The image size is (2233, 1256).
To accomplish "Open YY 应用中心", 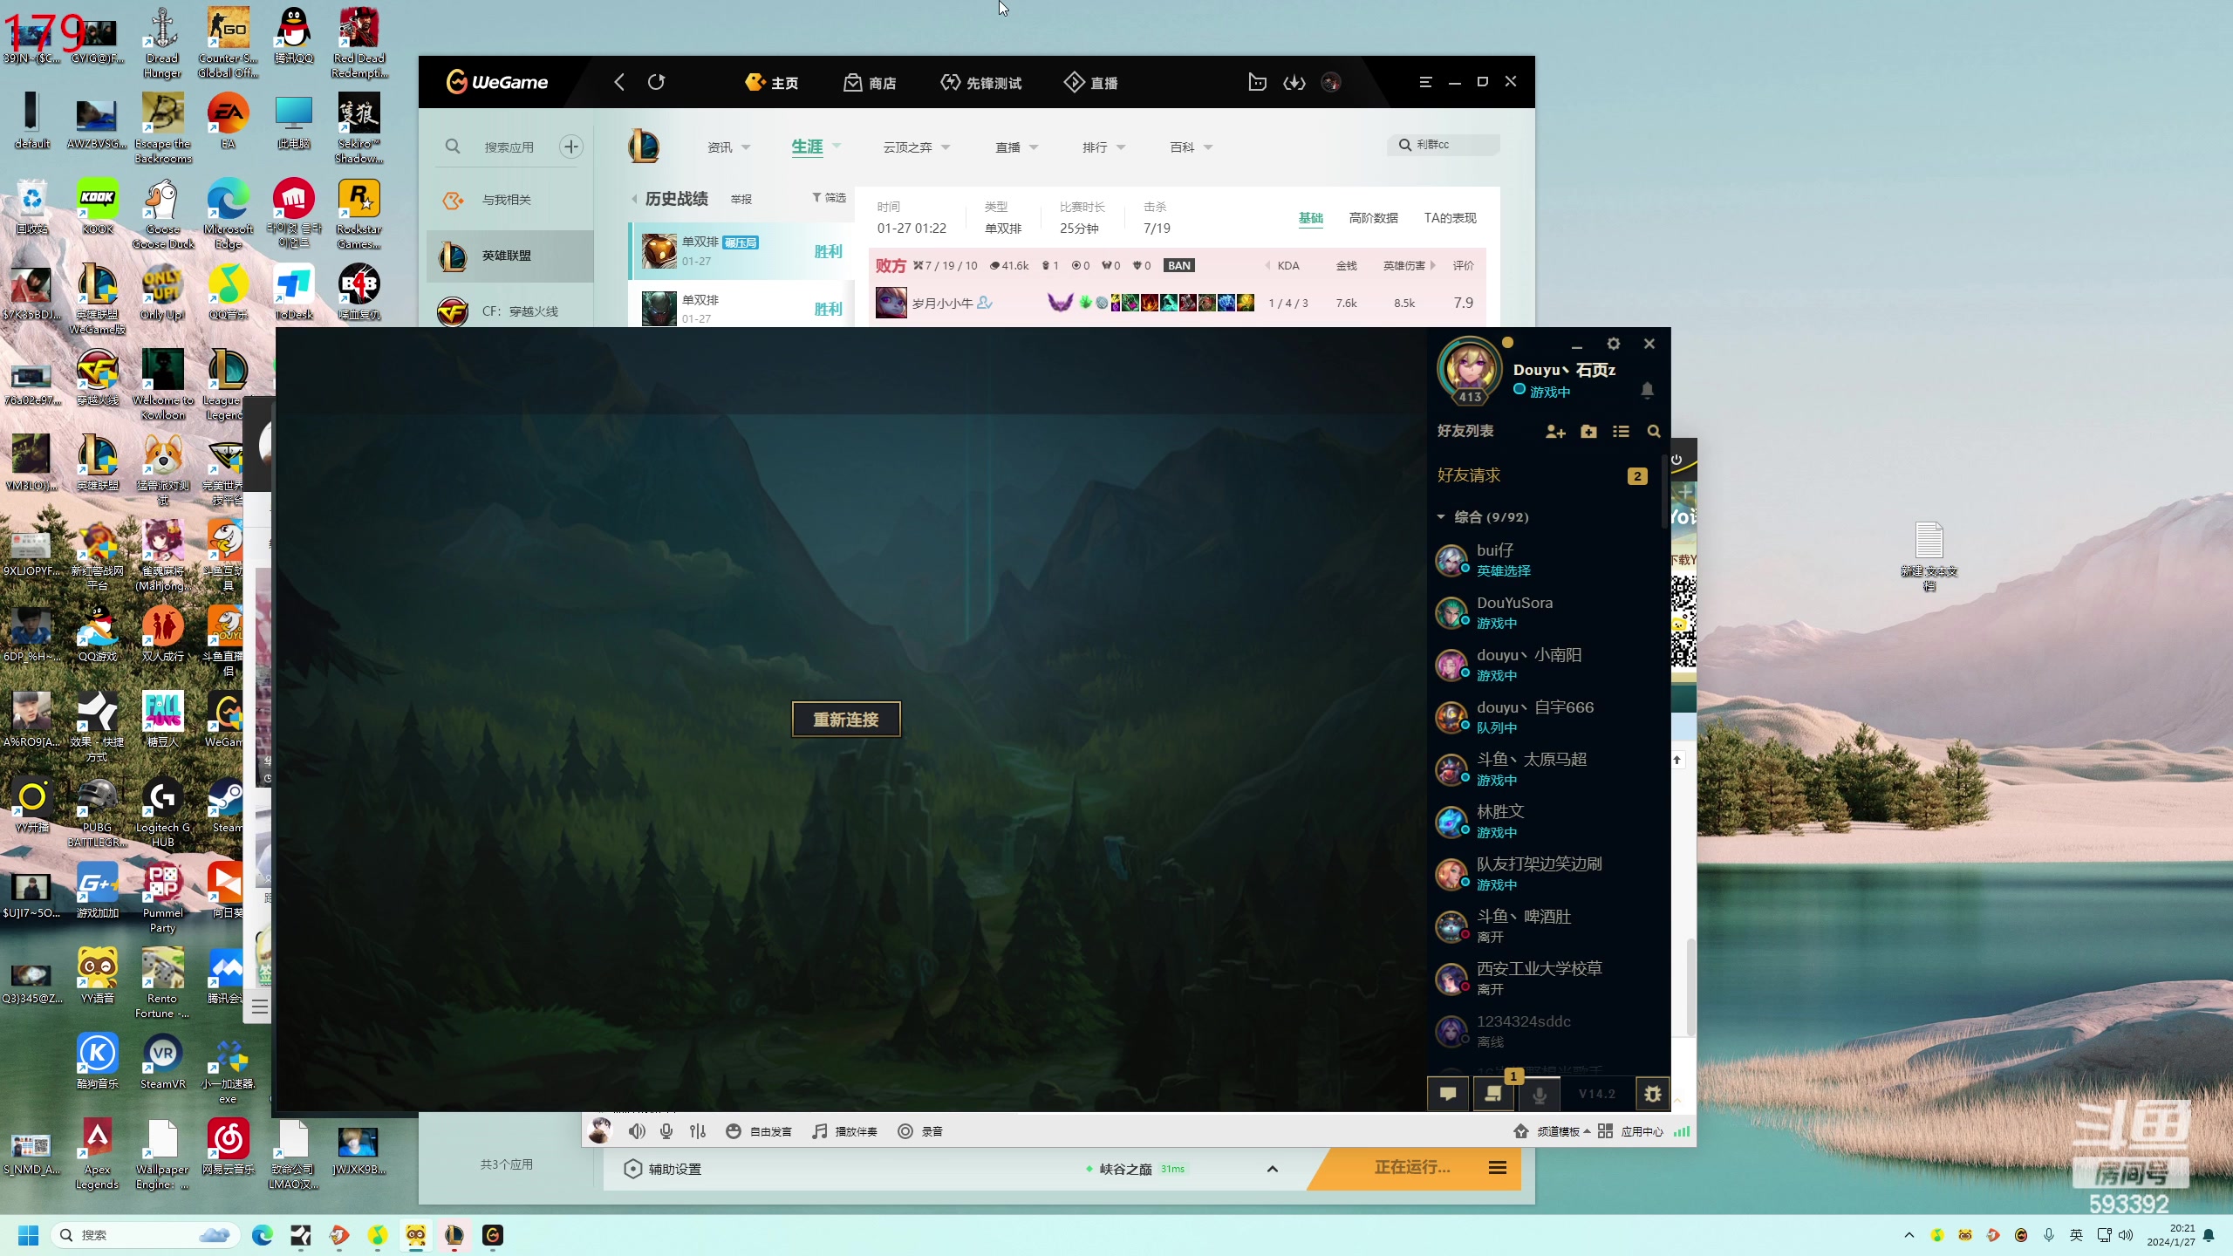I will pos(1630,1131).
